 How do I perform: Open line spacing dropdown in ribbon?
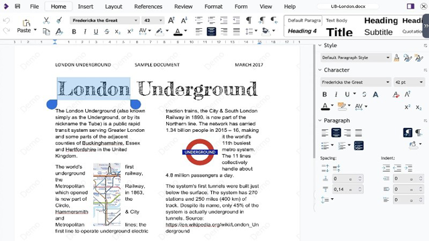tap(256, 31)
